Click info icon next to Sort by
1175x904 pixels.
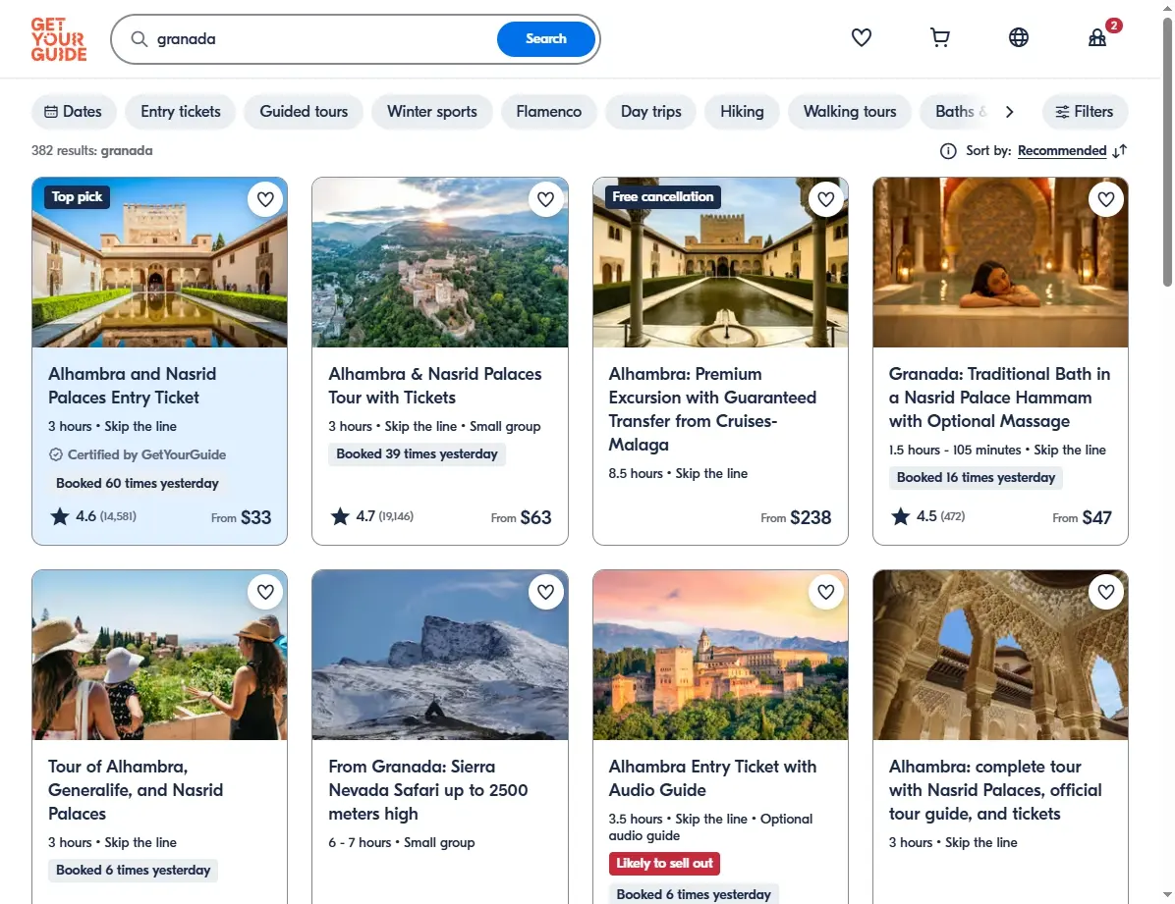948,151
